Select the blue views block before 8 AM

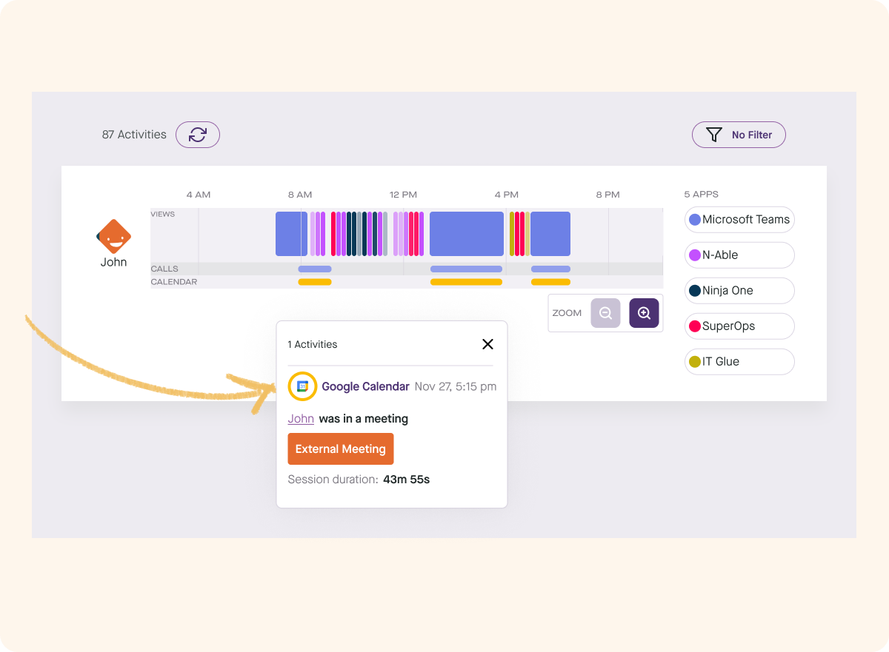pyautogui.click(x=291, y=234)
